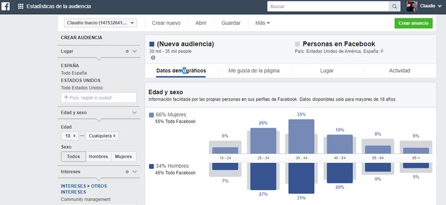Expand account menu arrow next to Claudio
Image resolution: width=446 pixels, height=205 pixels.
440,6
